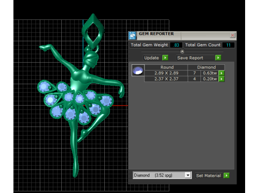Click the GEM REPORTER title bar
258x193 pixels.
click(x=183, y=35)
